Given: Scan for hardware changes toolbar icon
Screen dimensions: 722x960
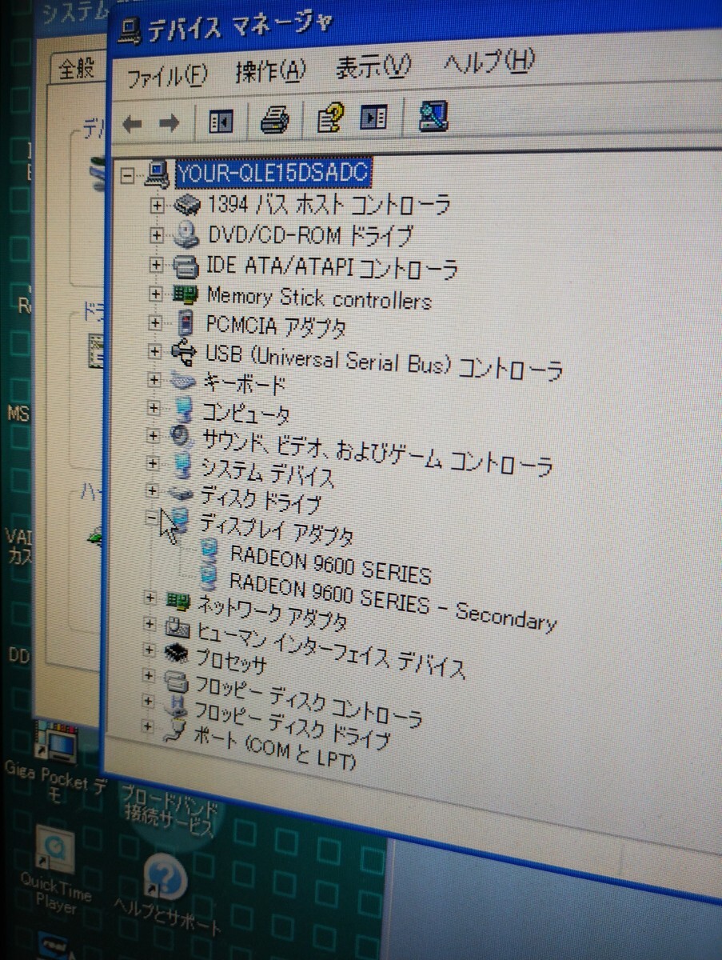Looking at the screenshot, I should pyautogui.click(x=433, y=117).
